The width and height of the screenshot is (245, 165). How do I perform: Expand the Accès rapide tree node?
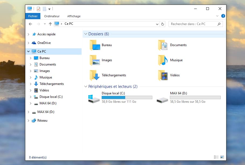[29, 34]
